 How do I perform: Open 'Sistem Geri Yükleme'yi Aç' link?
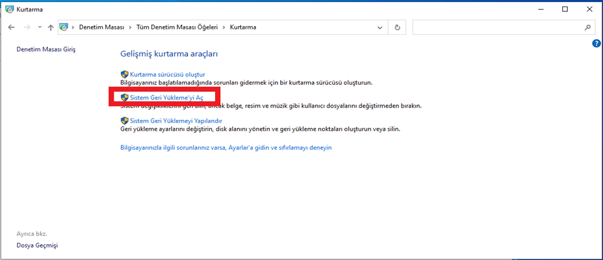pyautogui.click(x=167, y=97)
